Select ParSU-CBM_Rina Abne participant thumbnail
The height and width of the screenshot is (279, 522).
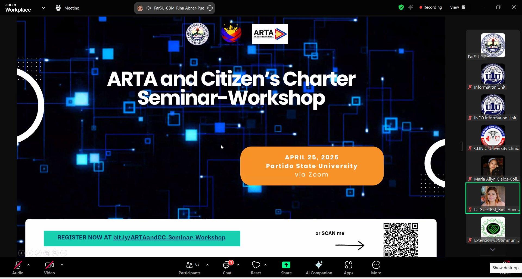[493, 198]
